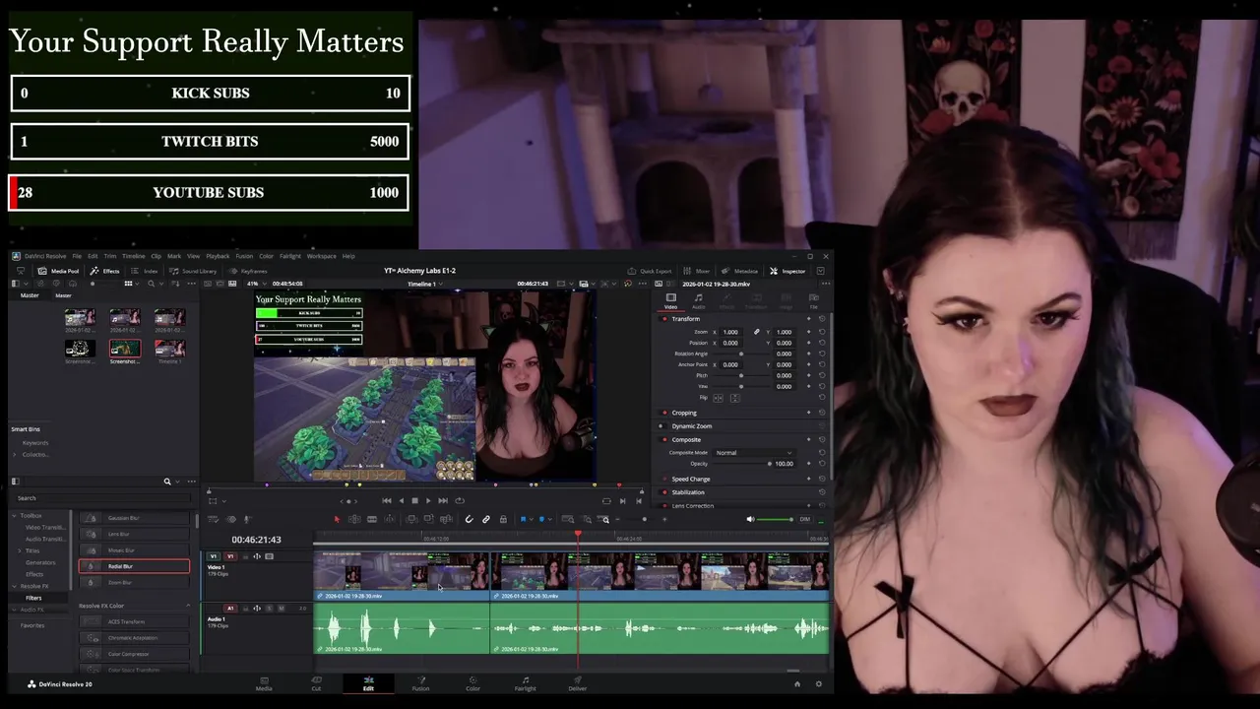Screen dimensions: 1260x709
Task: Open the Timeline menu
Action: coord(133,256)
